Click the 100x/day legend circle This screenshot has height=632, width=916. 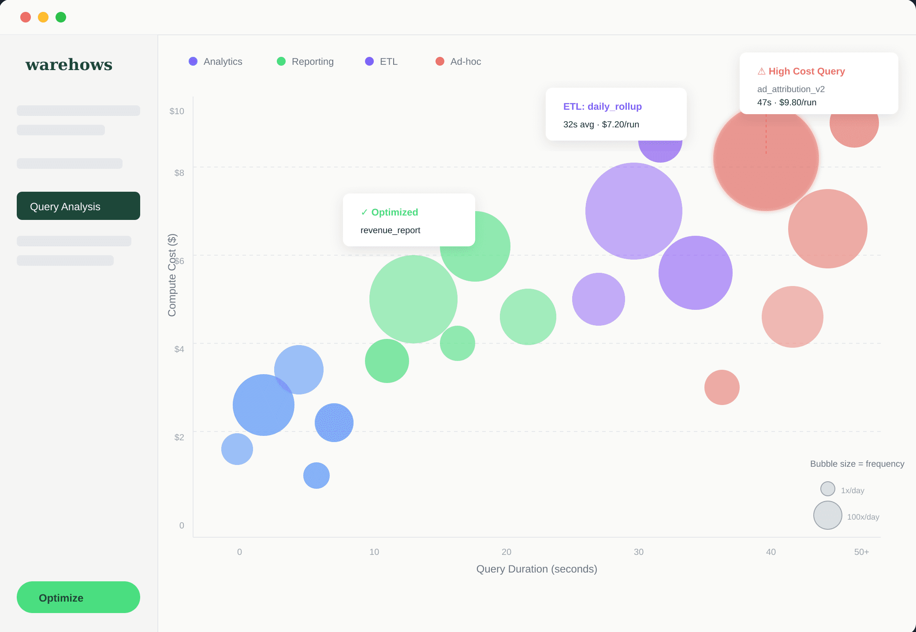(827, 515)
